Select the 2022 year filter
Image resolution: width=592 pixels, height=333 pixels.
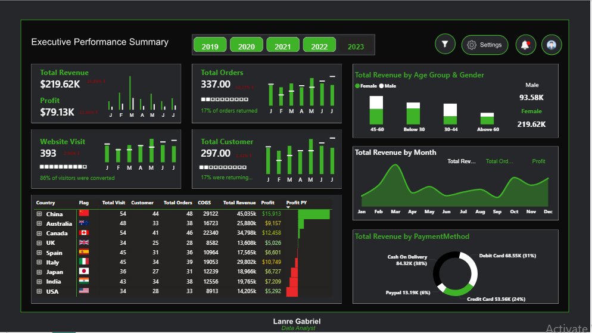click(x=319, y=45)
